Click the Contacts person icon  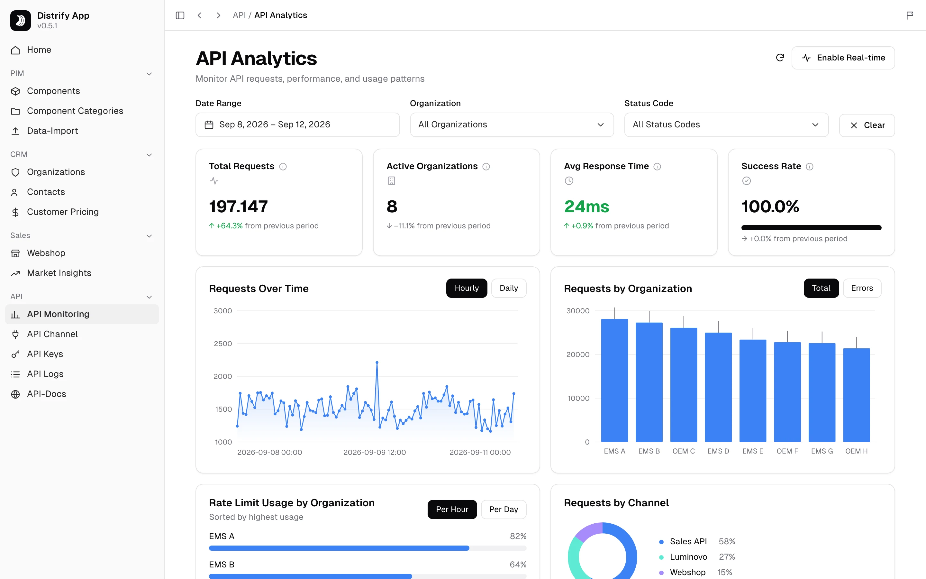pos(14,192)
